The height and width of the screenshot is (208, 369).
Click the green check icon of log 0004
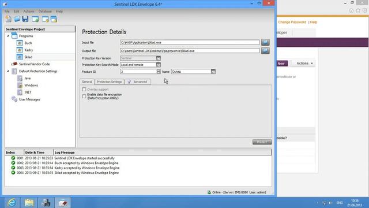tap(13, 173)
